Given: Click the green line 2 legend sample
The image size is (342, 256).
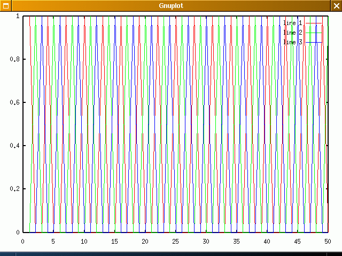Looking at the screenshot, I should [314, 33].
